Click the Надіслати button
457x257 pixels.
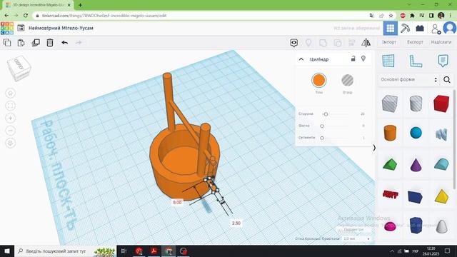point(441,42)
